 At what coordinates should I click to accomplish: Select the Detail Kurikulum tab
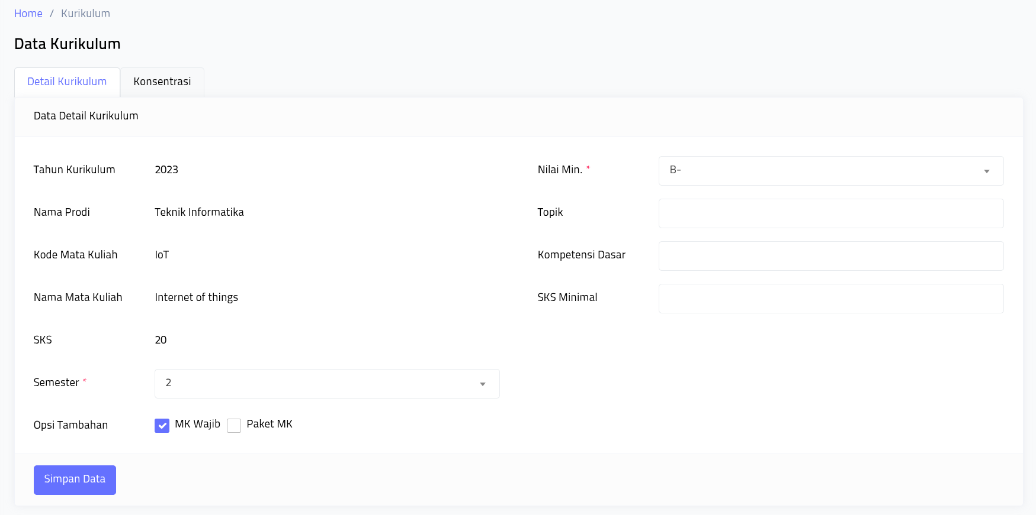(x=67, y=82)
